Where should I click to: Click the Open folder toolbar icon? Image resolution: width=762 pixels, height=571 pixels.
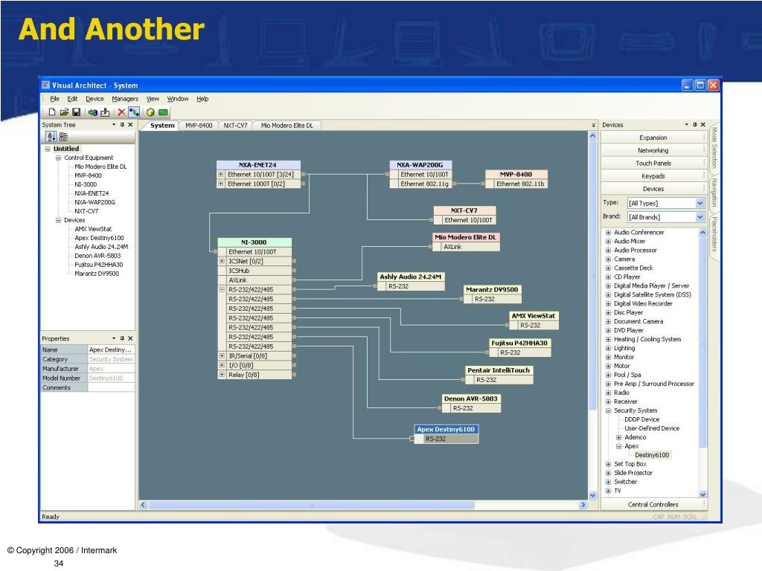(x=64, y=112)
